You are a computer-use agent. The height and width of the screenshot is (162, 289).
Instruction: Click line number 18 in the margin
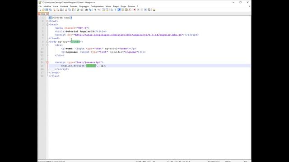[x=42, y=76]
